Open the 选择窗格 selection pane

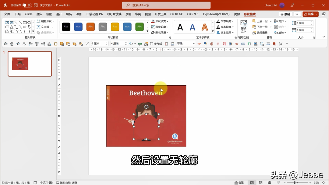click(x=260, y=33)
